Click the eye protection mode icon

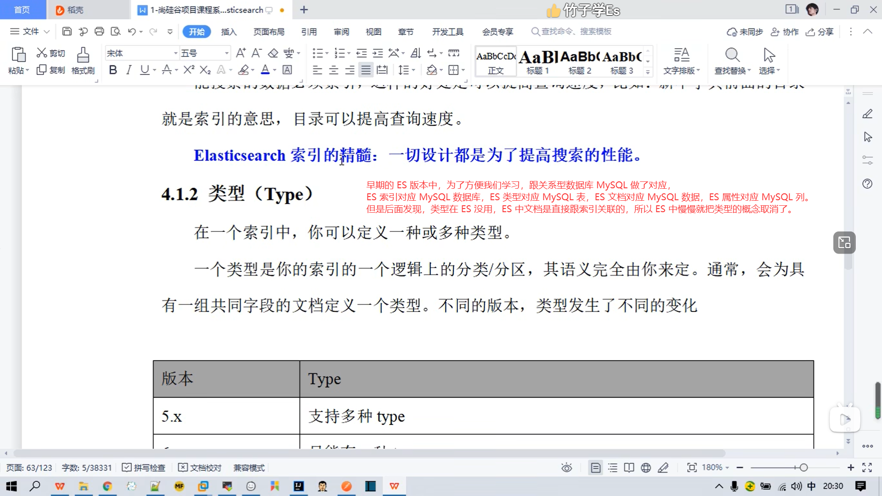[566, 468]
